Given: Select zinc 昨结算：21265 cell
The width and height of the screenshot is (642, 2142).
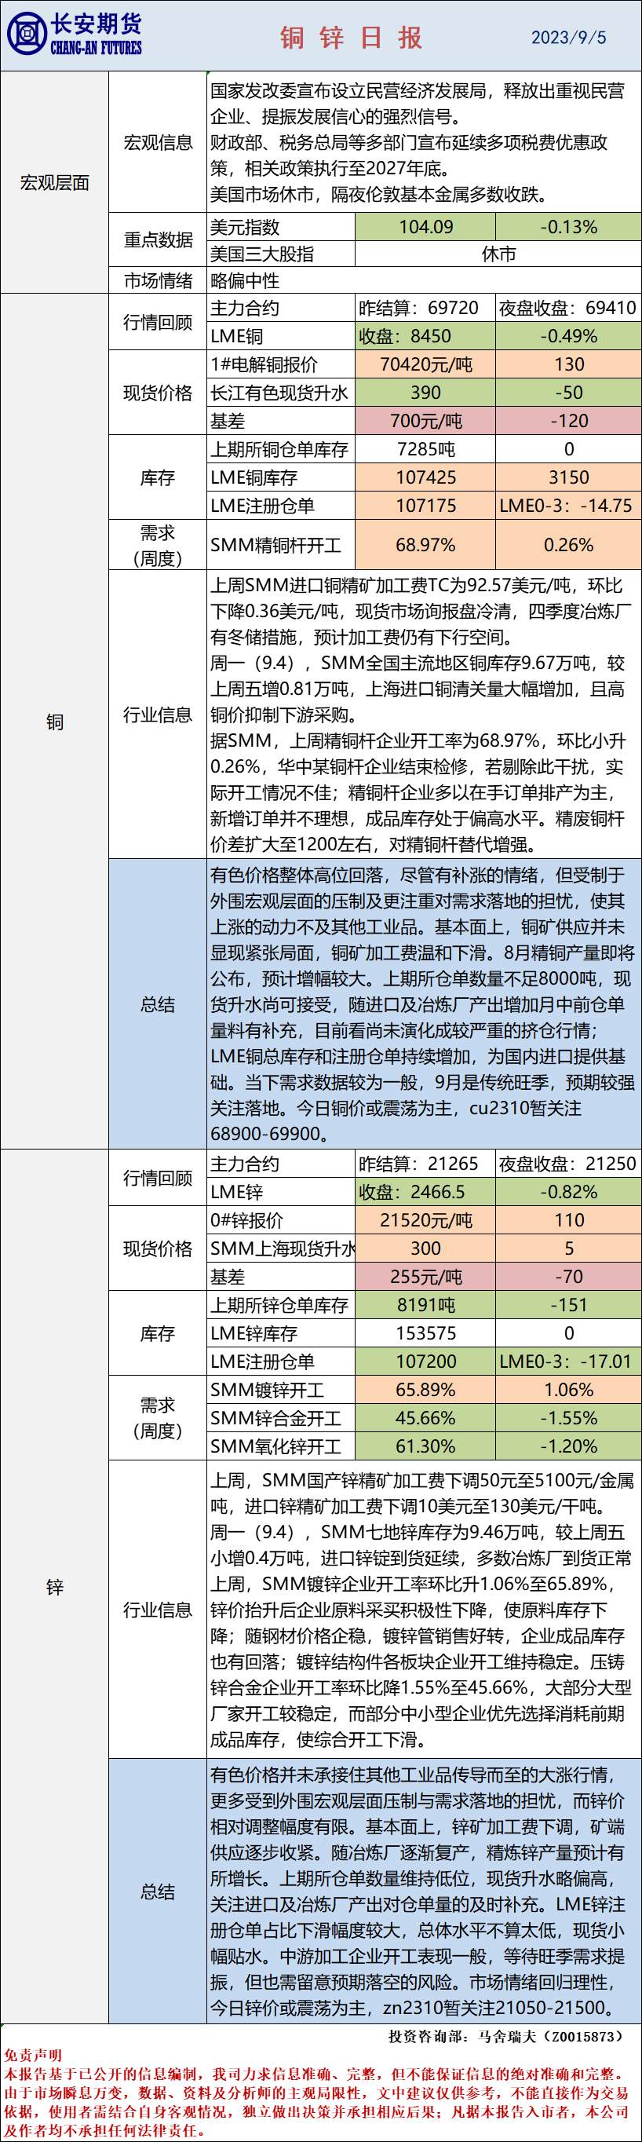Looking at the screenshot, I should [x=426, y=1164].
